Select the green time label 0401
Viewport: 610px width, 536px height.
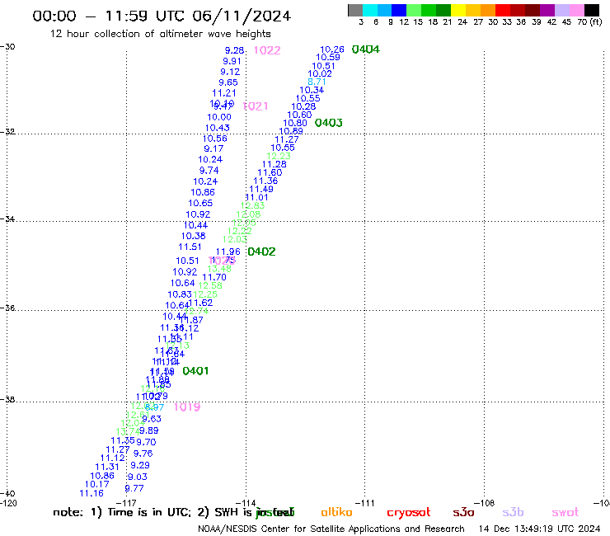click(x=195, y=371)
